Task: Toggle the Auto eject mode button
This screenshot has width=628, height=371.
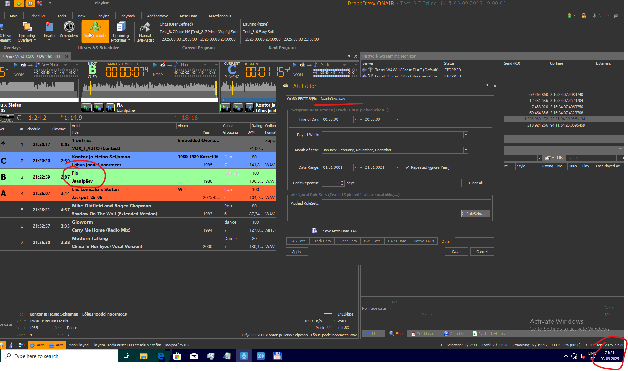Action: coord(56,345)
